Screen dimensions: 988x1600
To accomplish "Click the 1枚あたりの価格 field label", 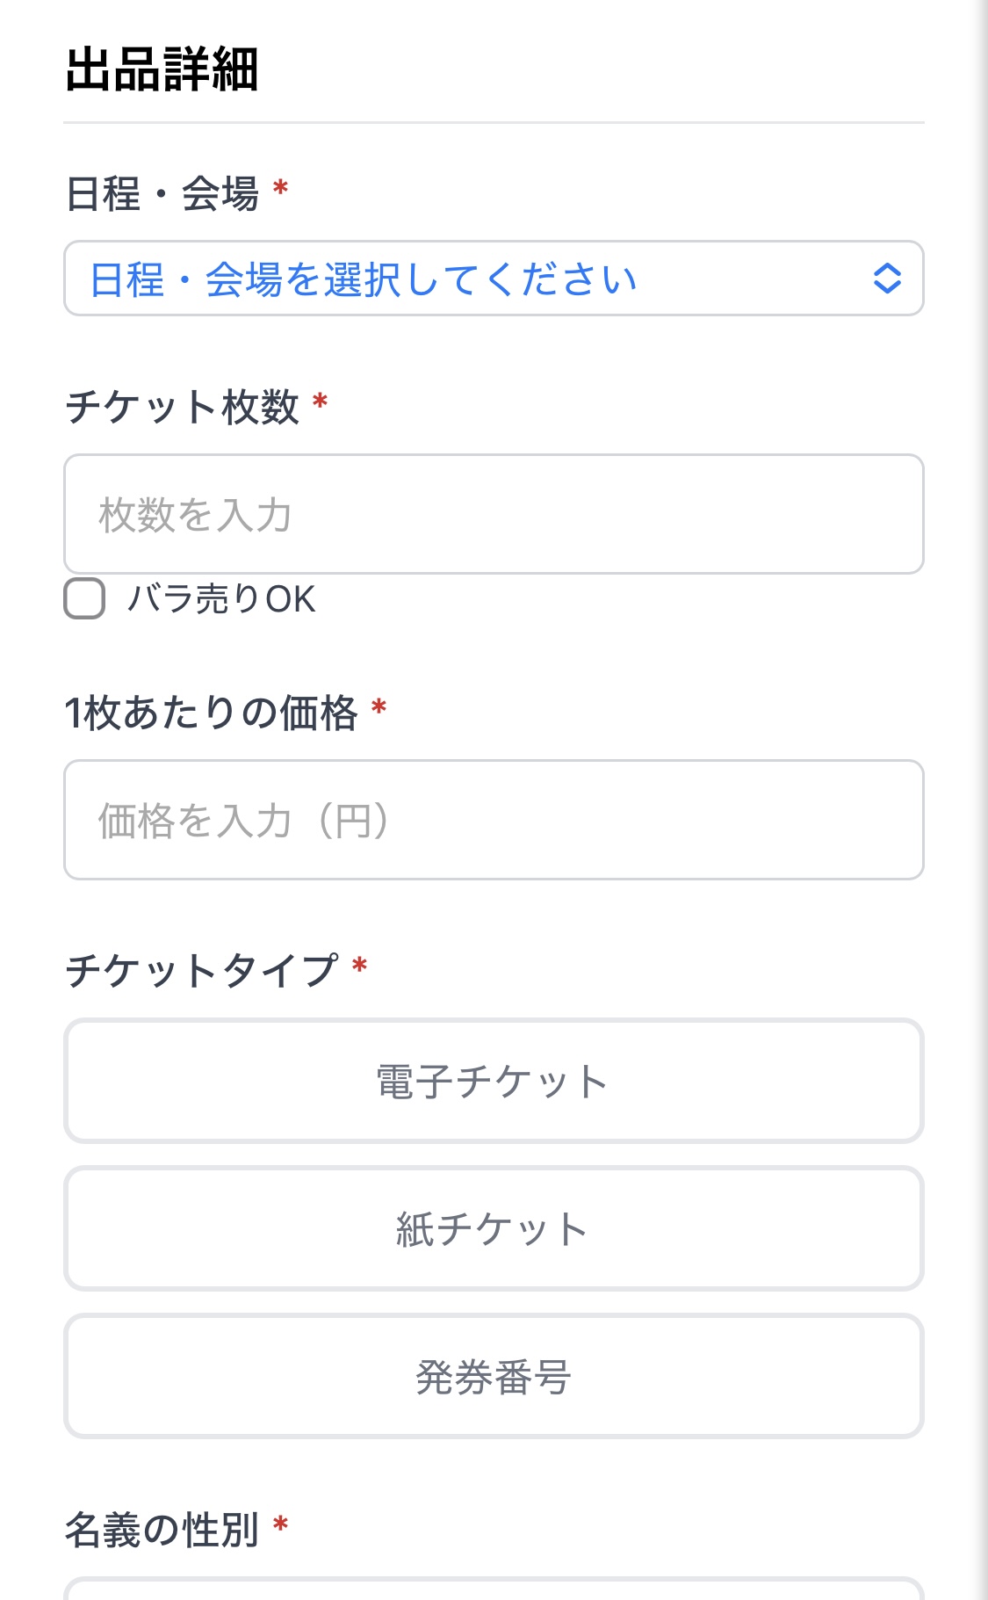I will click(212, 713).
